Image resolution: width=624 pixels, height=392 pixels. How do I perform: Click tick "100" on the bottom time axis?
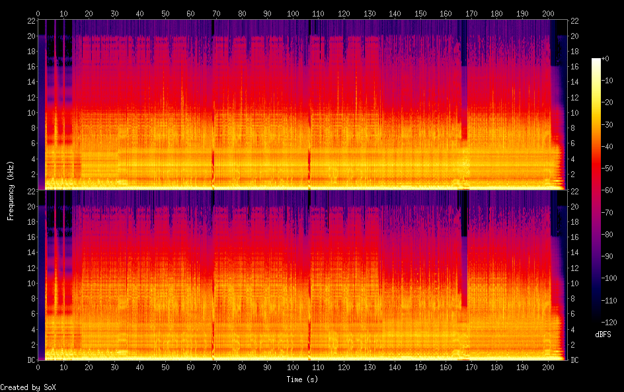coord(293,368)
